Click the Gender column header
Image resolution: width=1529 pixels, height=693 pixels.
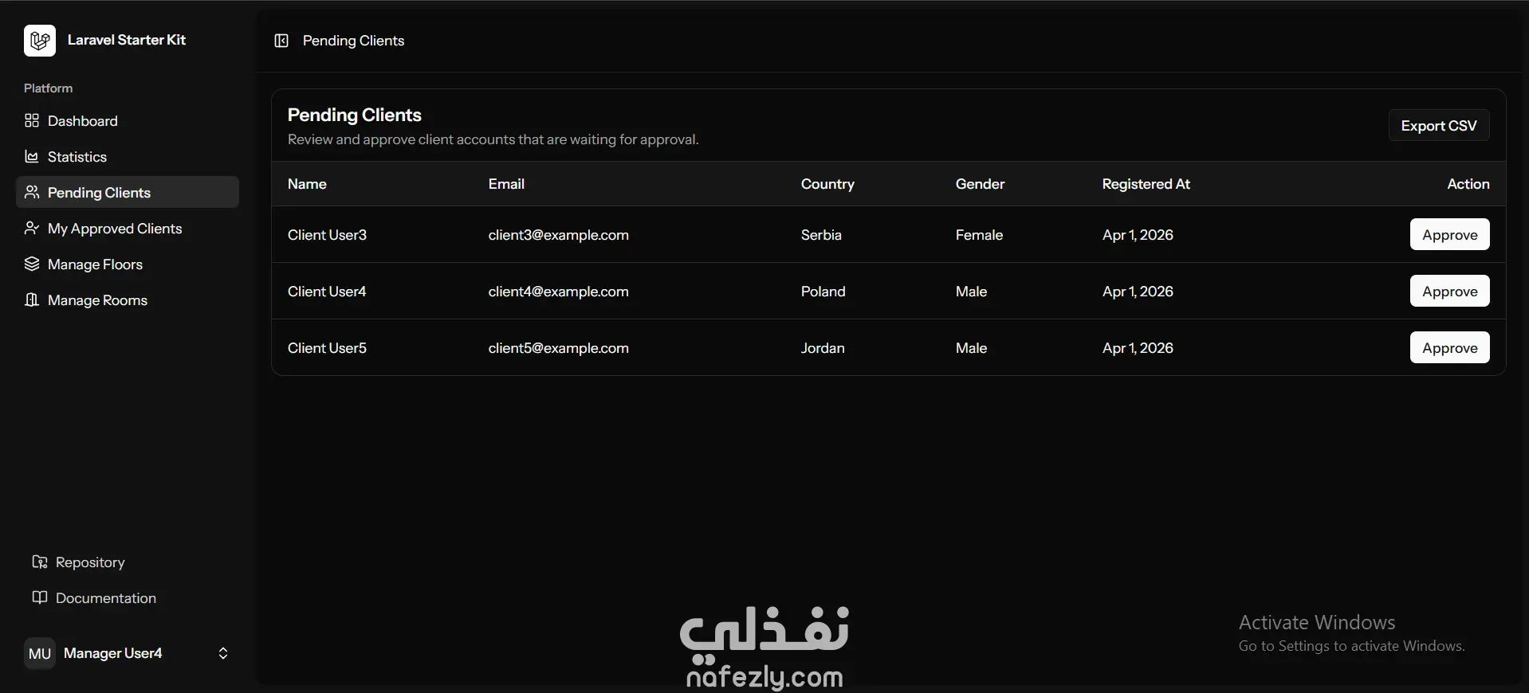click(980, 184)
